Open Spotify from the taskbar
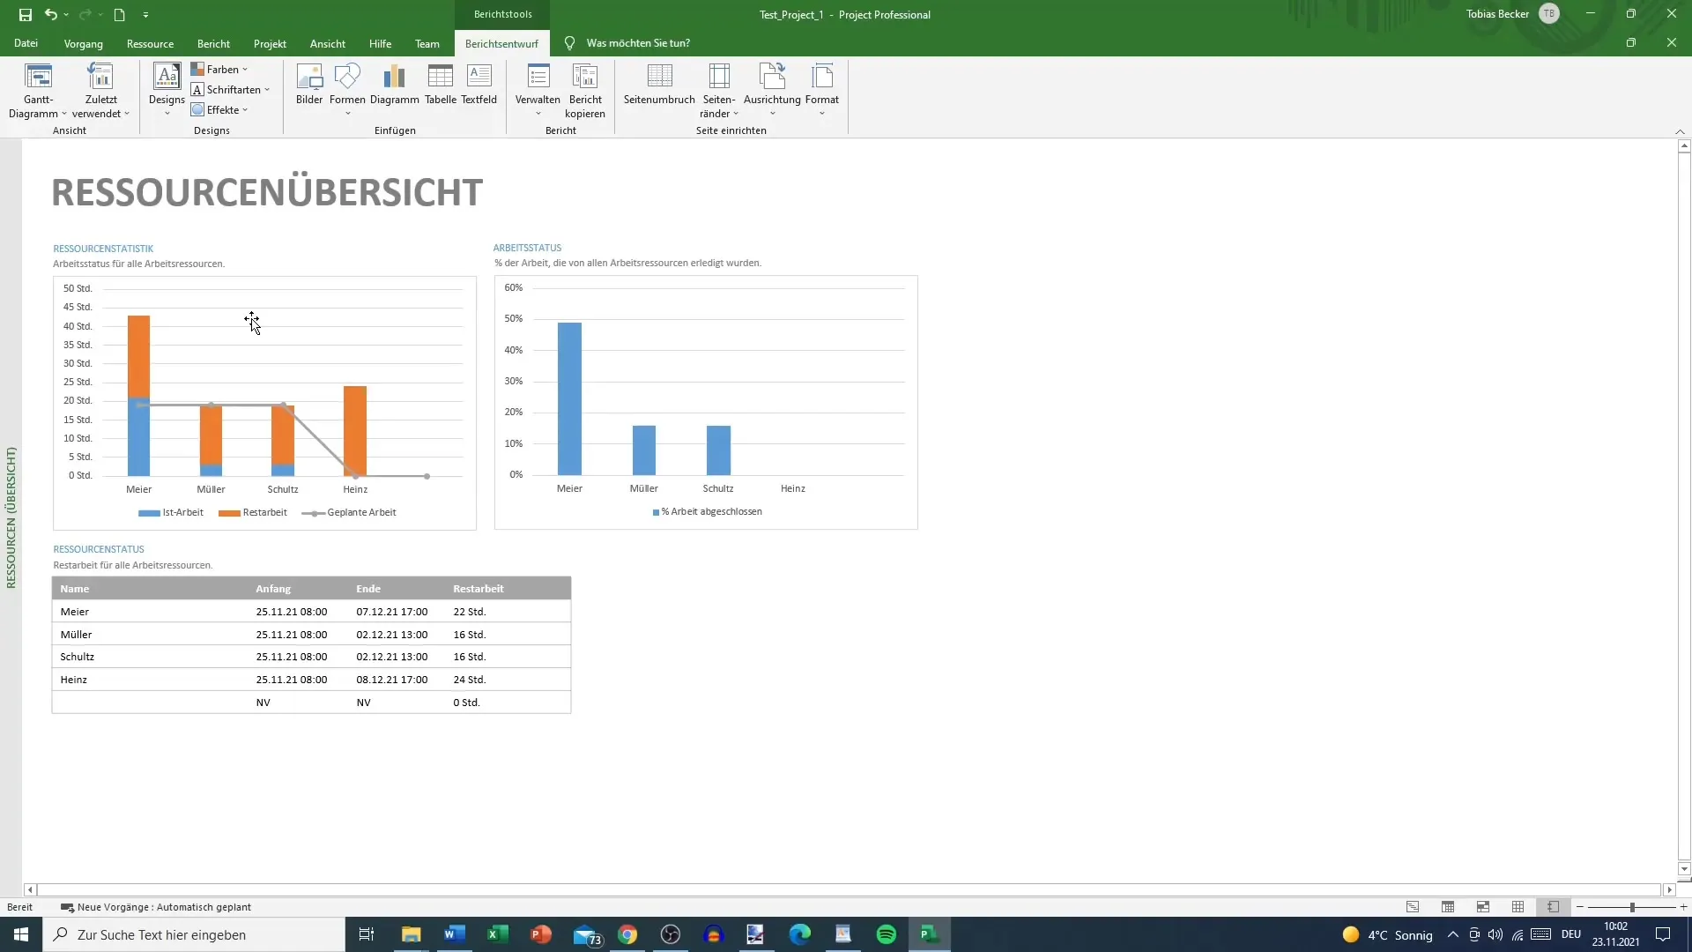Viewport: 1692px width, 952px height. click(x=887, y=934)
